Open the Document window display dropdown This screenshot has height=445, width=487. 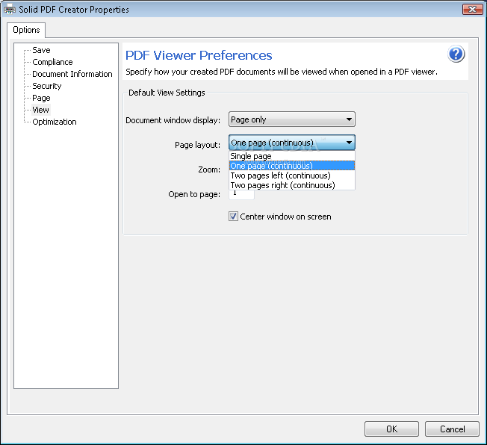pyautogui.click(x=291, y=119)
